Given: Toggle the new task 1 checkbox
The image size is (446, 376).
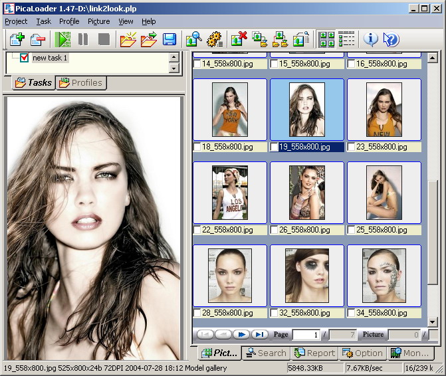Looking at the screenshot, I should click(25, 58).
